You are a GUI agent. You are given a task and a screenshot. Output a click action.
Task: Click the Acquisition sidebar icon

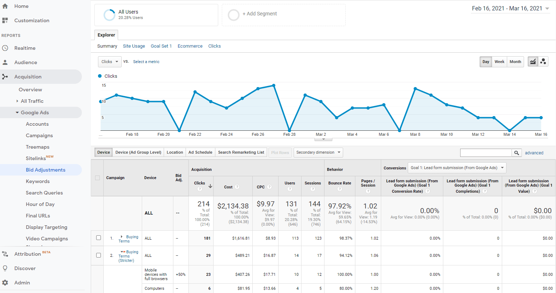pos(5,76)
